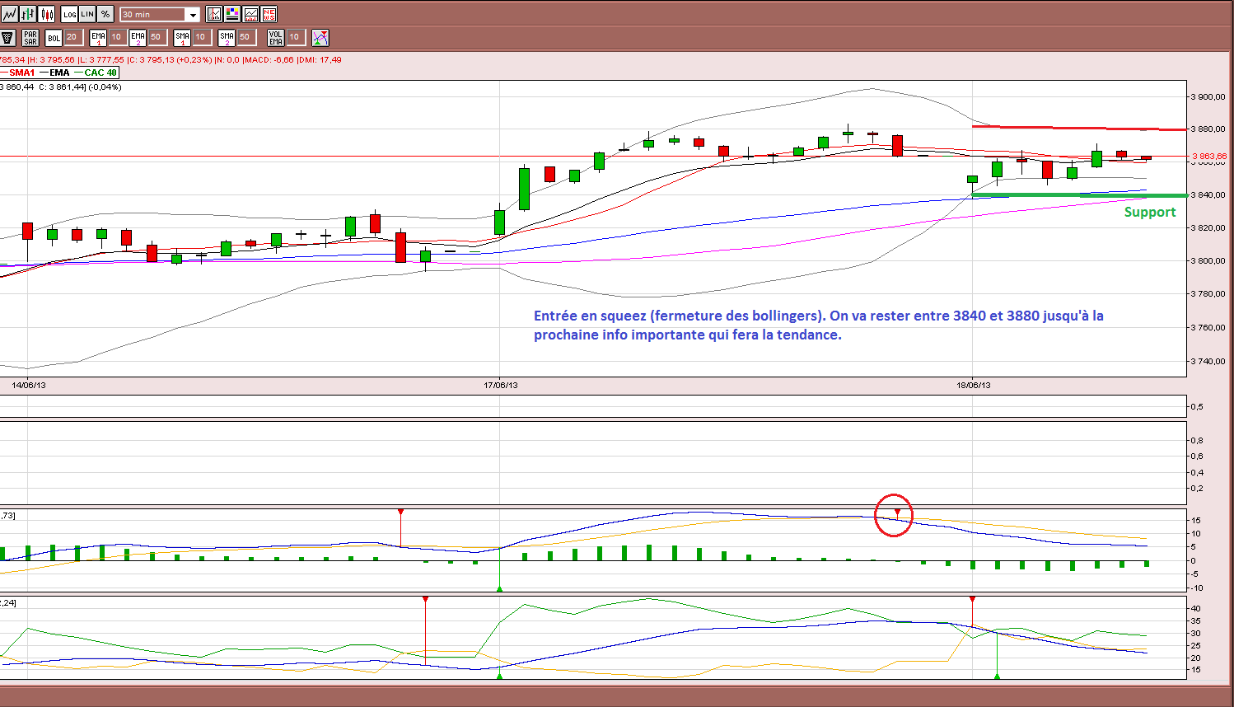Edit the EMA 2 period field

[x=157, y=37]
